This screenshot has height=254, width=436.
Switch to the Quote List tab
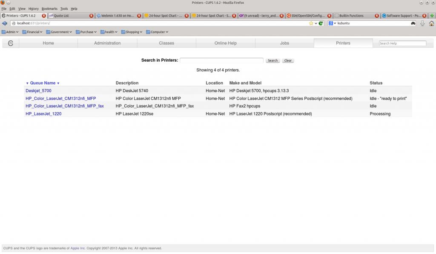[x=71, y=16]
